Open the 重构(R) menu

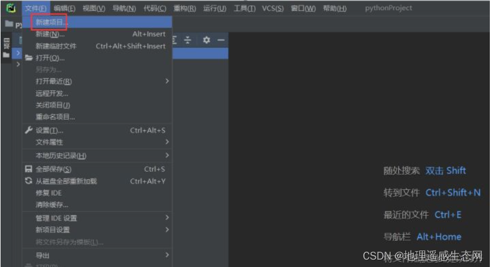(x=185, y=9)
